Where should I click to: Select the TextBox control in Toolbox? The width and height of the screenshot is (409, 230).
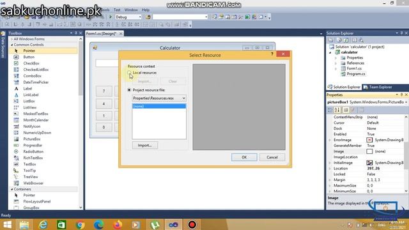click(29, 164)
